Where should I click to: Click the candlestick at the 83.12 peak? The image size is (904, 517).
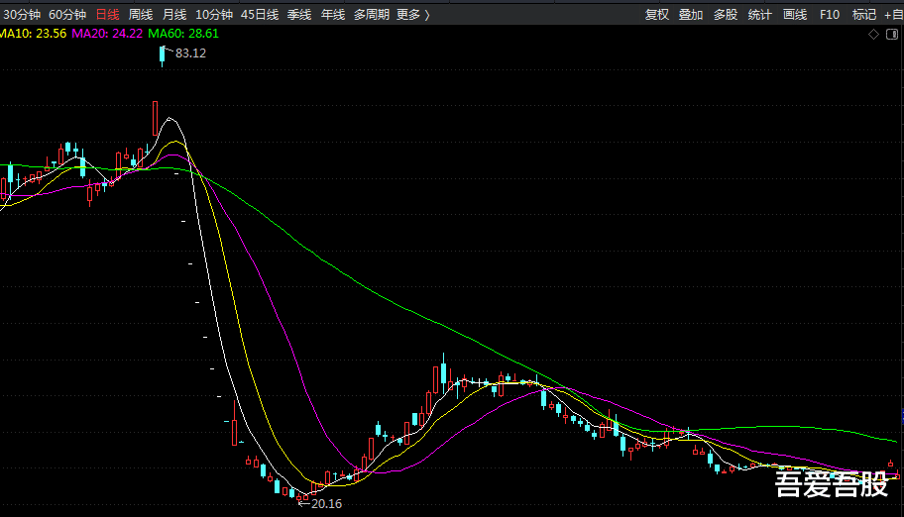[162, 55]
